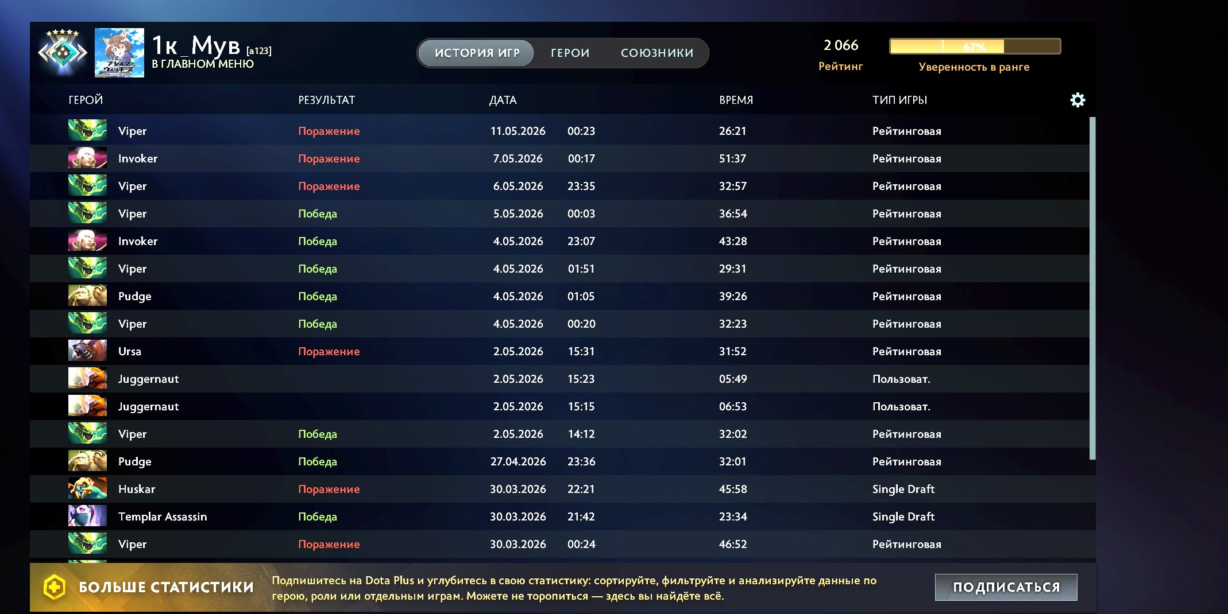Click Поражение result in the Ursa row

pos(329,351)
